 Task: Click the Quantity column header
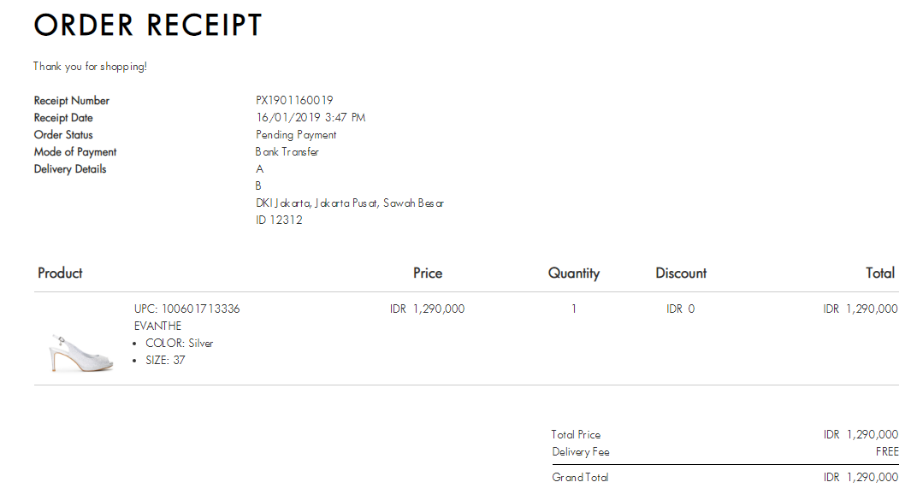(574, 273)
